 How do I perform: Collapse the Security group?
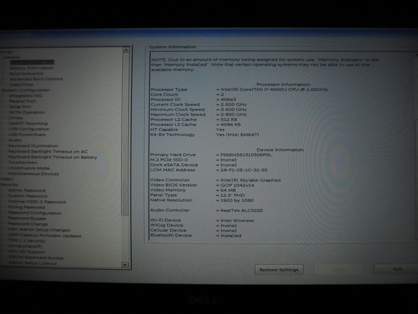[9, 185]
